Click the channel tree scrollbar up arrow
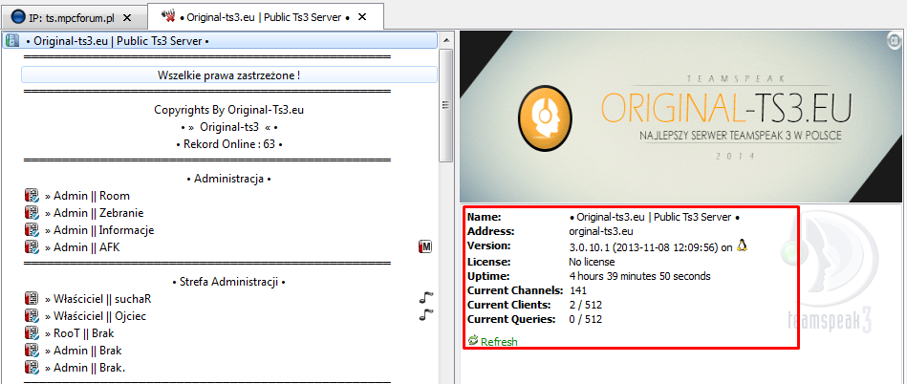This screenshot has height=384, width=907. coord(445,40)
